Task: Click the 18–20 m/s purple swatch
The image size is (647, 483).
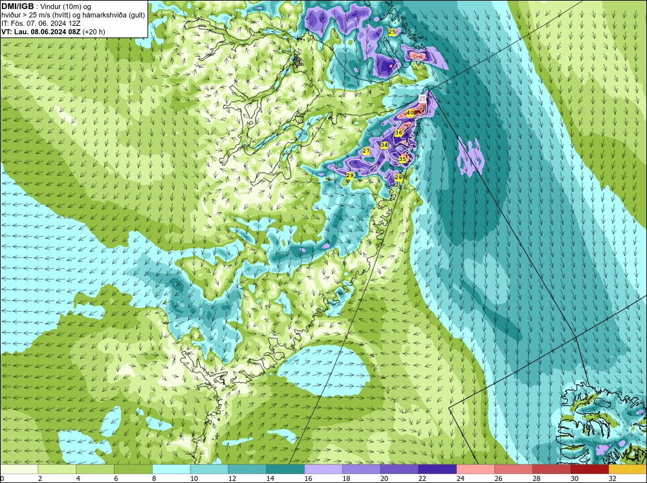Action: click(x=362, y=469)
